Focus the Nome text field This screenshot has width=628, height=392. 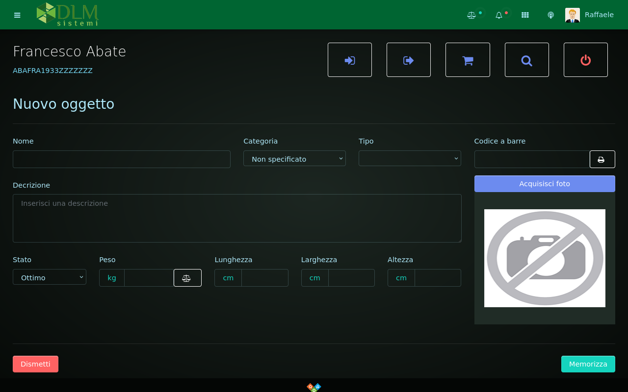[x=122, y=159]
